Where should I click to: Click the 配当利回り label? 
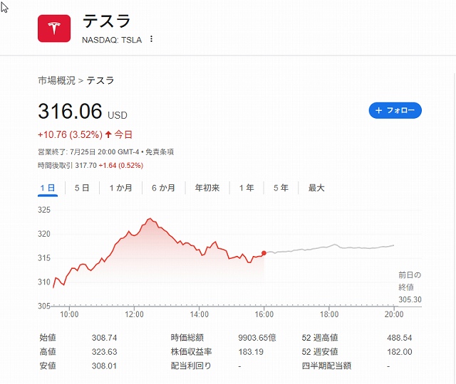pyautogui.click(x=191, y=366)
